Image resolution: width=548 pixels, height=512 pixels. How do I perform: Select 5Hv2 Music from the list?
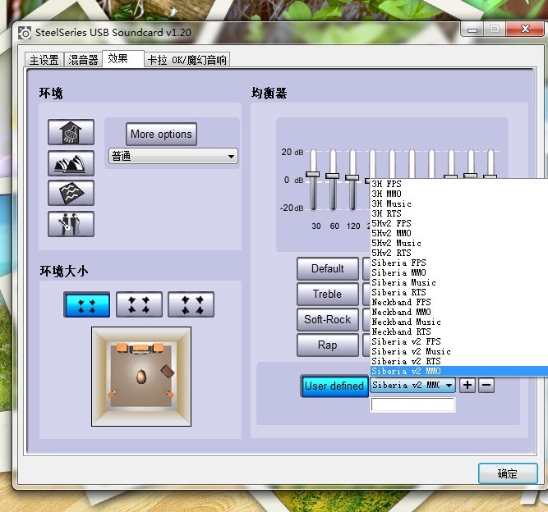pyautogui.click(x=459, y=243)
